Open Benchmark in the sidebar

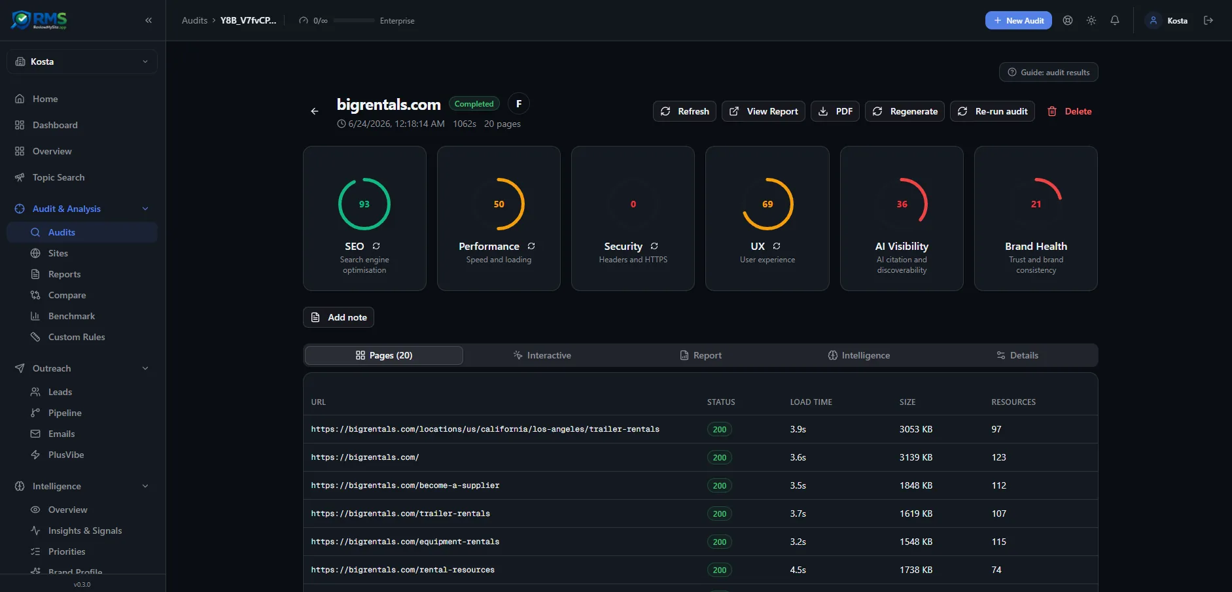(82, 316)
